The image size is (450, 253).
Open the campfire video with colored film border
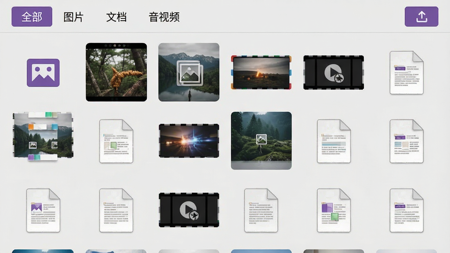click(261, 72)
